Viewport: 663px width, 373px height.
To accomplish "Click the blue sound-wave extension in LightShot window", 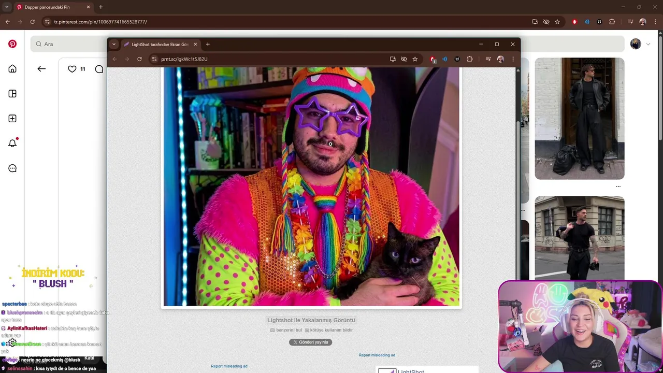I will (x=444, y=59).
